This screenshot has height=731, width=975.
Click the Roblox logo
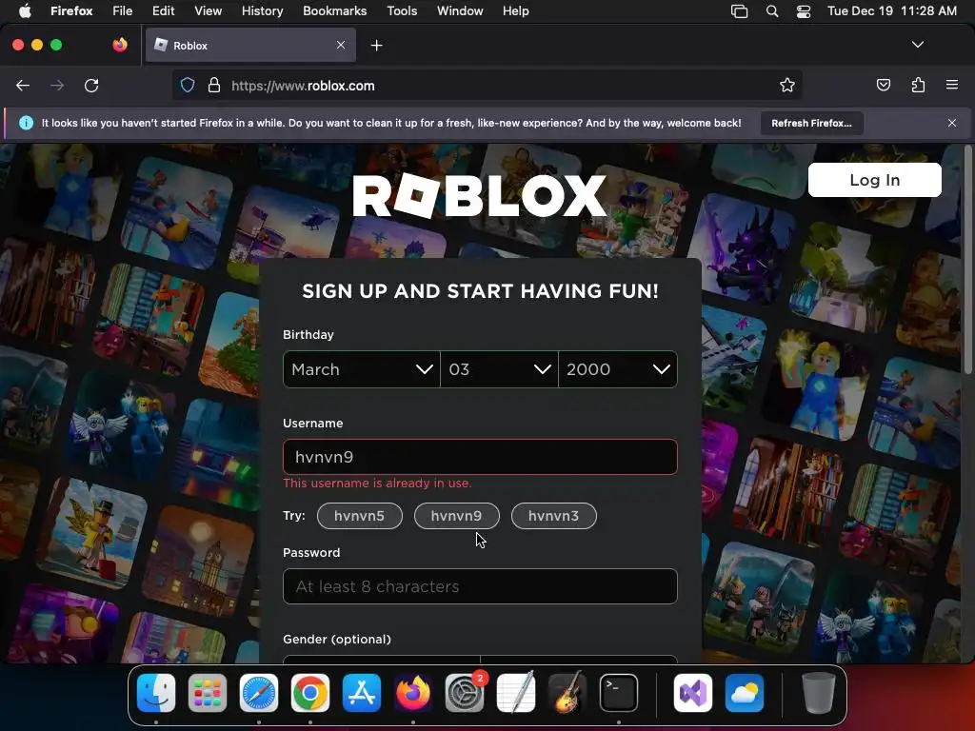pos(480,196)
